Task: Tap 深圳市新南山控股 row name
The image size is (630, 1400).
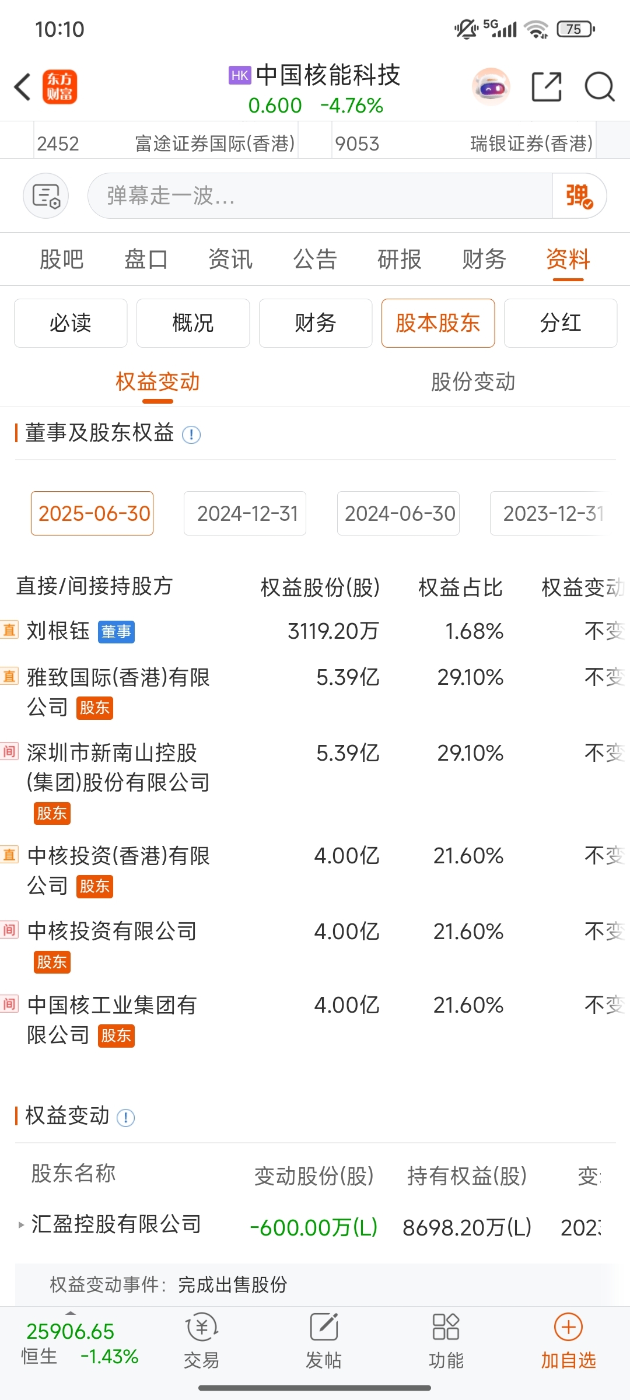Action: 118,768
